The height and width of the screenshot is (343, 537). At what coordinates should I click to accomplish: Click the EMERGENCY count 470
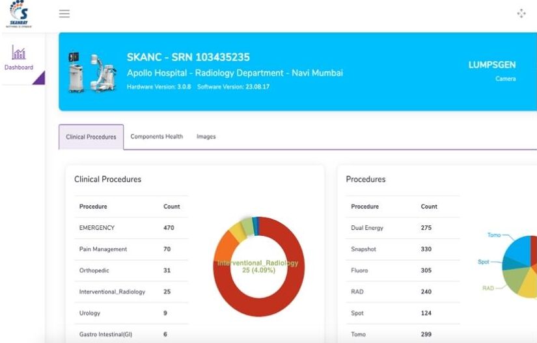169,228
